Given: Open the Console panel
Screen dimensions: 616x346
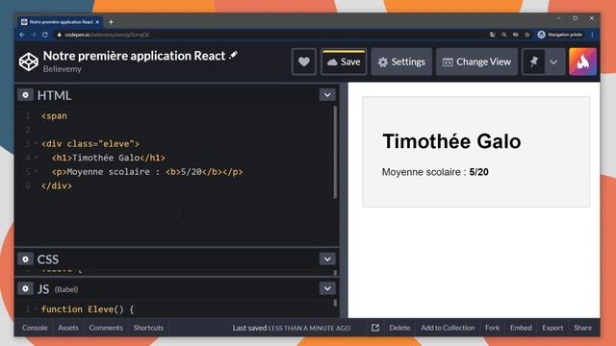Looking at the screenshot, I should [35, 328].
